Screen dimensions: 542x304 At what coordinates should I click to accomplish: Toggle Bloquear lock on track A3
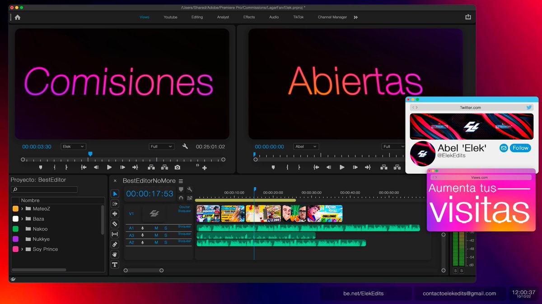pos(184,234)
